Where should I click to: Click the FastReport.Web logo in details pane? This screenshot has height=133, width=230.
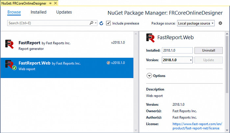[150, 38]
